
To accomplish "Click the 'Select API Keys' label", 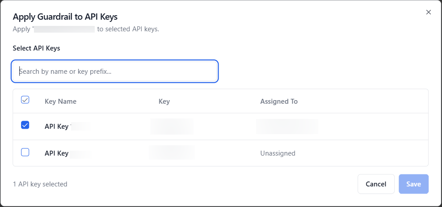I will coord(36,48).
